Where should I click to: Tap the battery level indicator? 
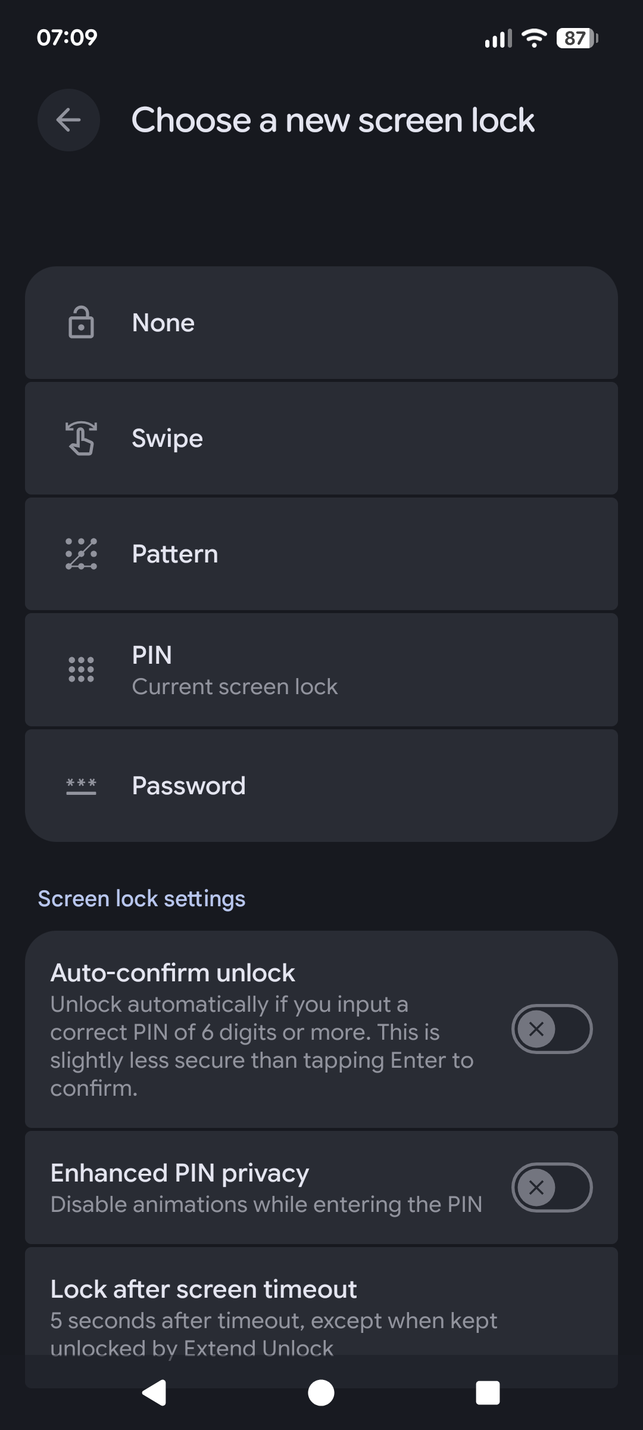(576, 38)
